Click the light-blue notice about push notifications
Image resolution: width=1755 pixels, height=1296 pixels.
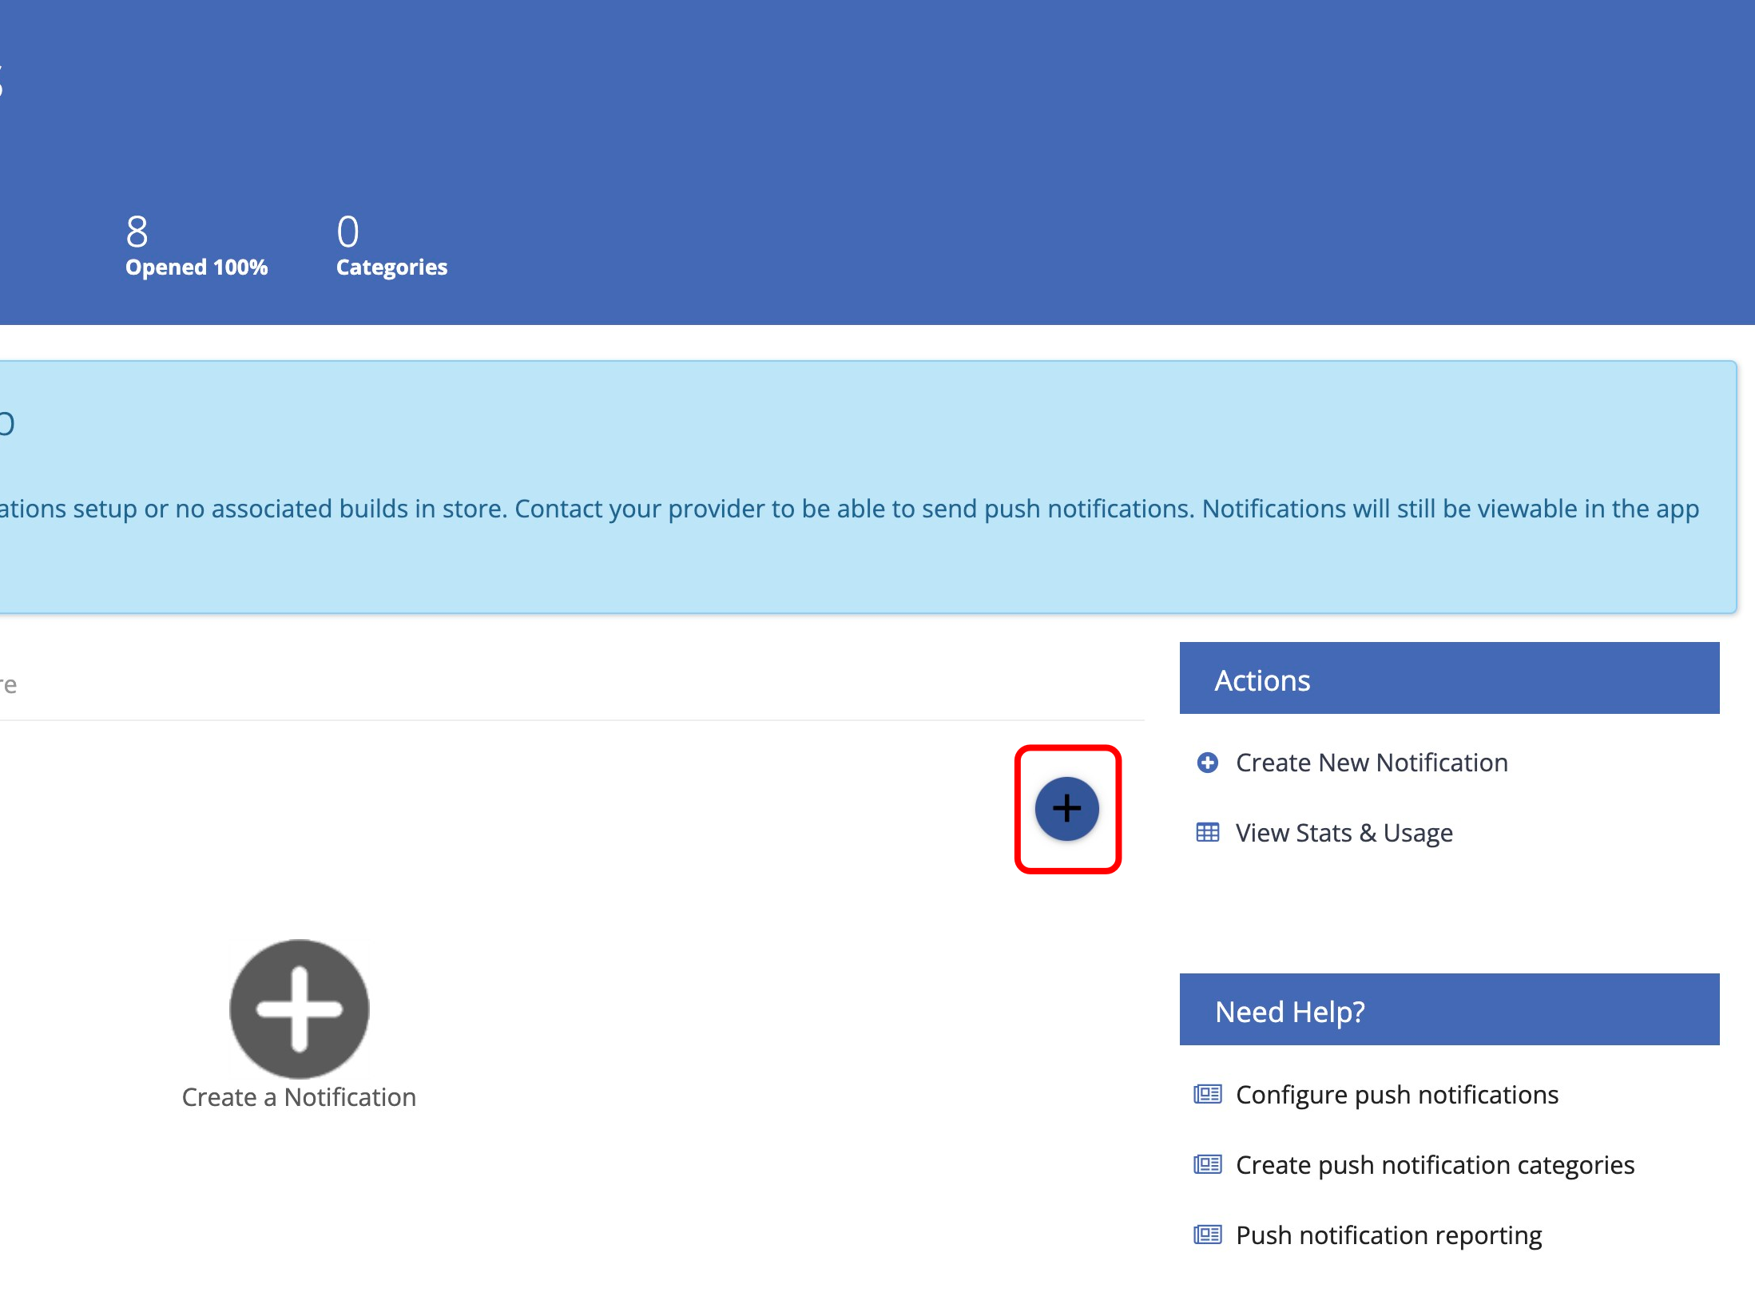tap(868, 487)
